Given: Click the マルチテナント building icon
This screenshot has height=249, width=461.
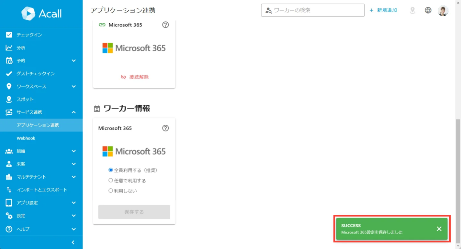Looking at the screenshot, I should [9, 177].
